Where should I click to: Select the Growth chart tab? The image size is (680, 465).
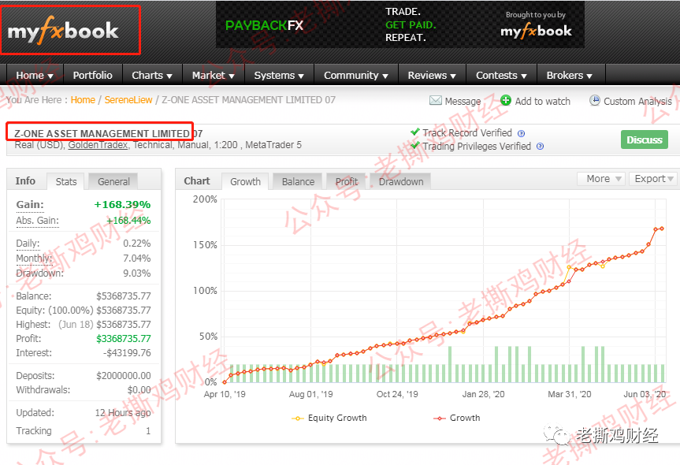(246, 182)
